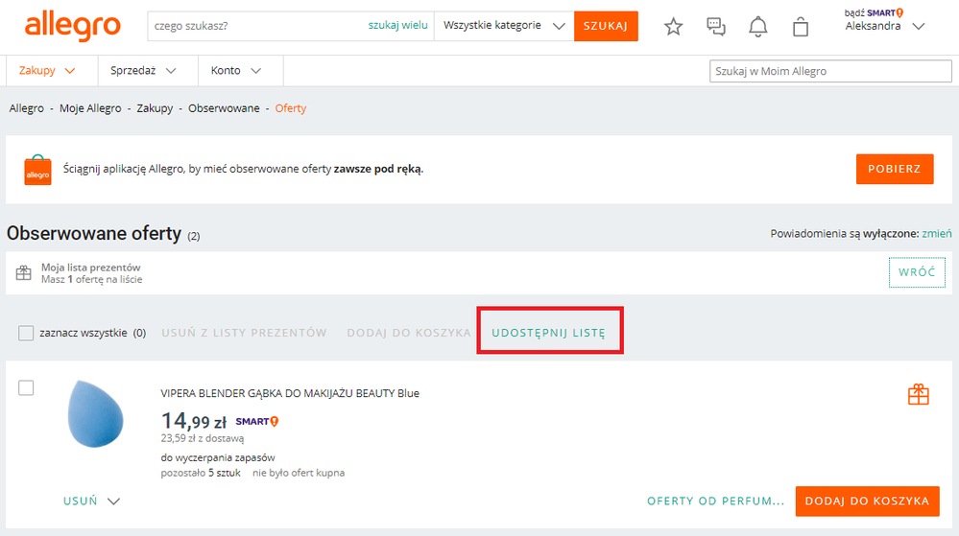Expand the Konto menu
This screenshot has height=536, width=959.
pyautogui.click(x=236, y=70)
